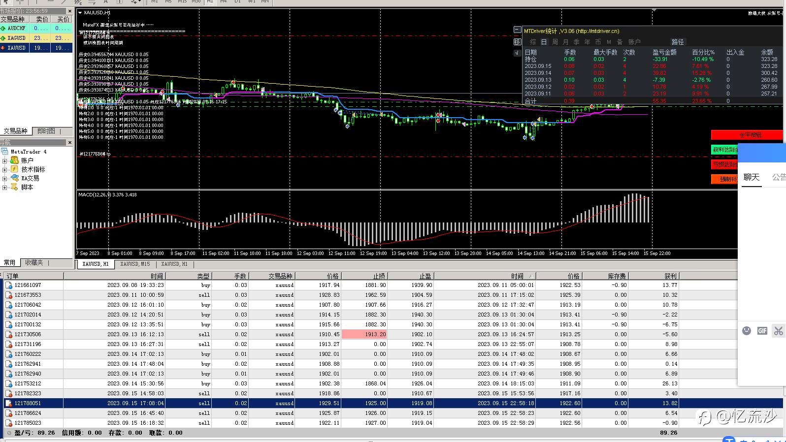Switch to the 公告 announcements tab

(779, 177)
